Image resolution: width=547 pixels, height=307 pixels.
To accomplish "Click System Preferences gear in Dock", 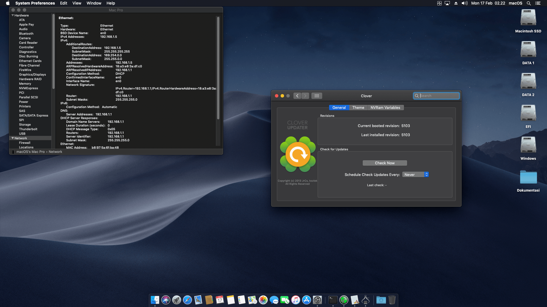I will tap(317, 300).
